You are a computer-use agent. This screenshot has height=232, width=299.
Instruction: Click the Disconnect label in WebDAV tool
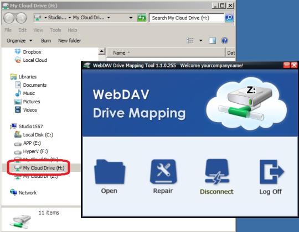click(216, 192)
